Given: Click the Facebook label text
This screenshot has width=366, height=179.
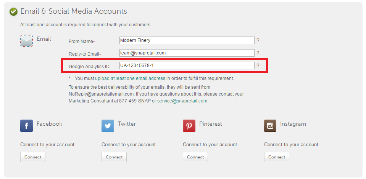Looking at the screenshot, I should click(x=49, y=124).
